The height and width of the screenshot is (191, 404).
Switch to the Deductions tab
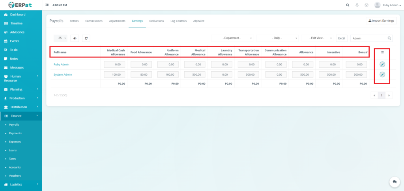[x=157, y=21]
